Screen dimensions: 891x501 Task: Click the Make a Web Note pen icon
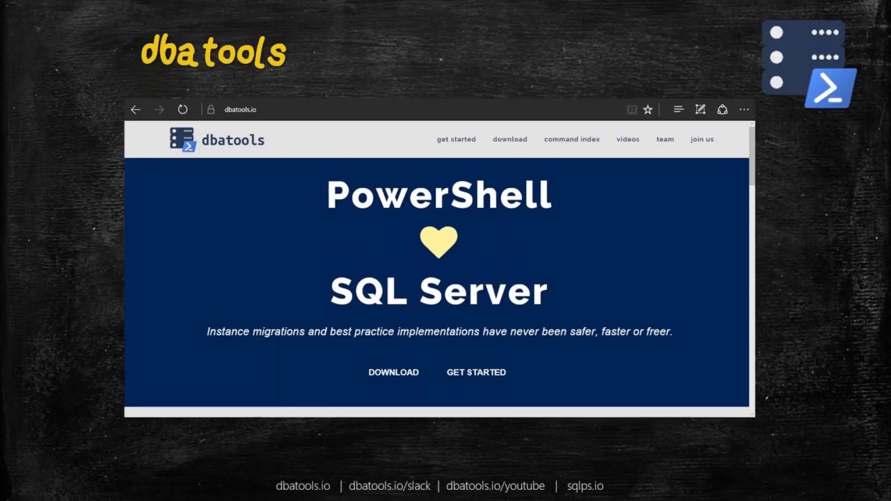coord(700,109)
